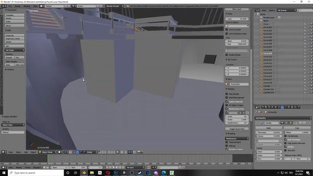This screenshot has width=313, height=176.
Task: Hide Circle.001 with its eye icon
Action: point(305,27)
